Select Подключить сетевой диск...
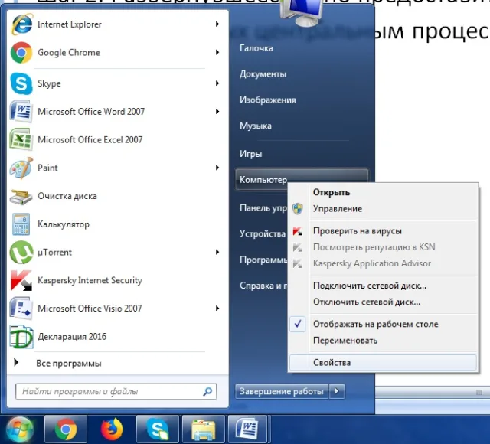Viewport: 490px width, 444px height. (383, 286)
